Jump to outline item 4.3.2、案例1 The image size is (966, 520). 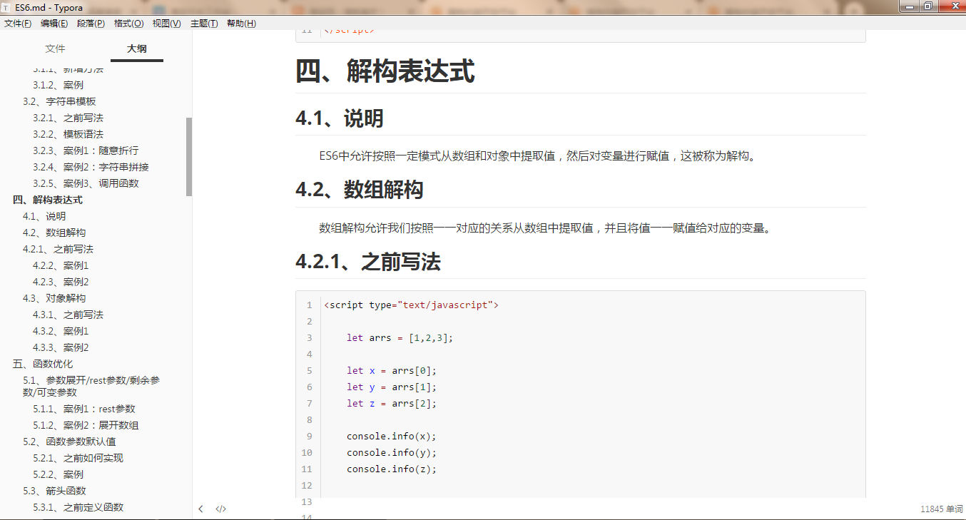[x=61, y=331]
